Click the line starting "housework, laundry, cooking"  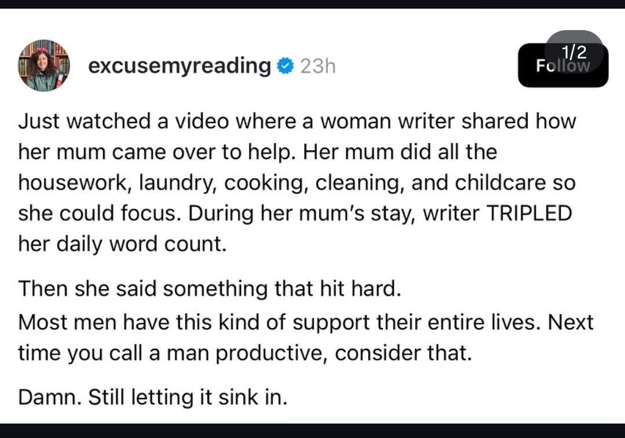point(297,183)
